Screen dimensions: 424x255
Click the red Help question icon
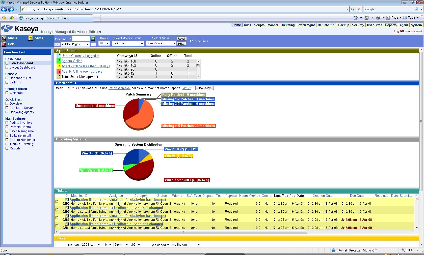(x=4, y=44)
